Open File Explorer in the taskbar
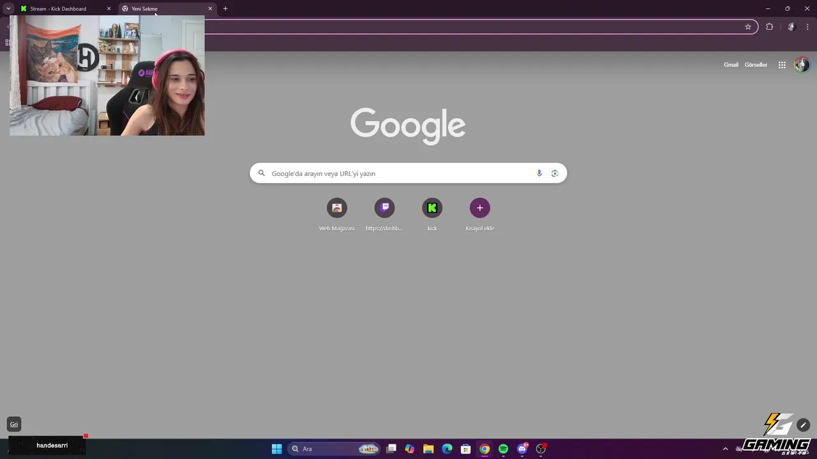The width and height of the screenshot is (817, 459). [x=428, y=449]
